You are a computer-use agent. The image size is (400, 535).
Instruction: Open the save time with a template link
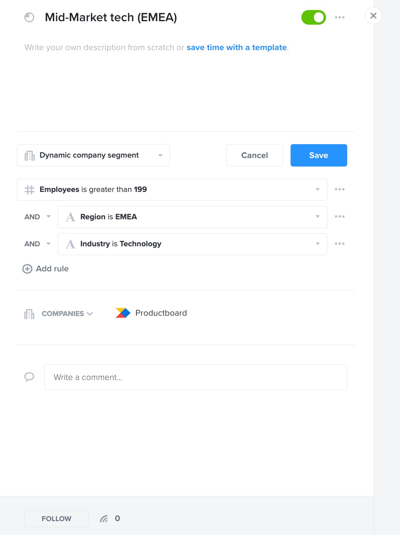(237, 47)
